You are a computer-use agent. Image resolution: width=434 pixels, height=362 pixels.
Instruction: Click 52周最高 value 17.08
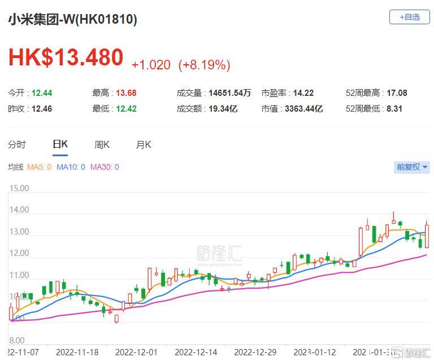(397, 93)
